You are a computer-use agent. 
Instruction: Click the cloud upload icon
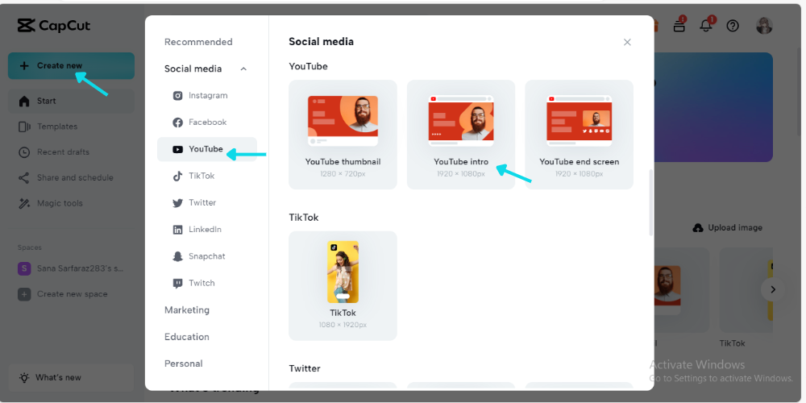click(698, 228)
